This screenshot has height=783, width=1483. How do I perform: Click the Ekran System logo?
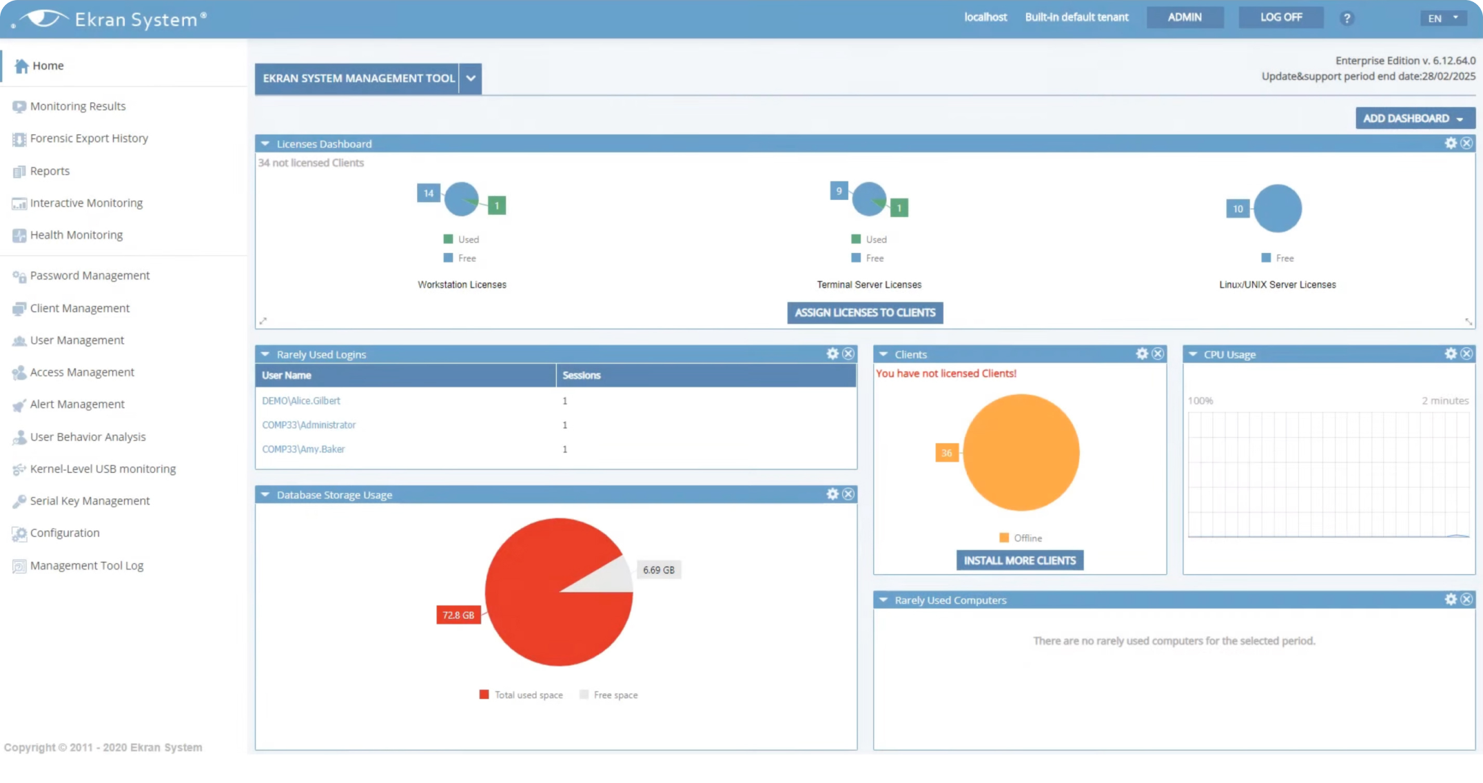110,19
